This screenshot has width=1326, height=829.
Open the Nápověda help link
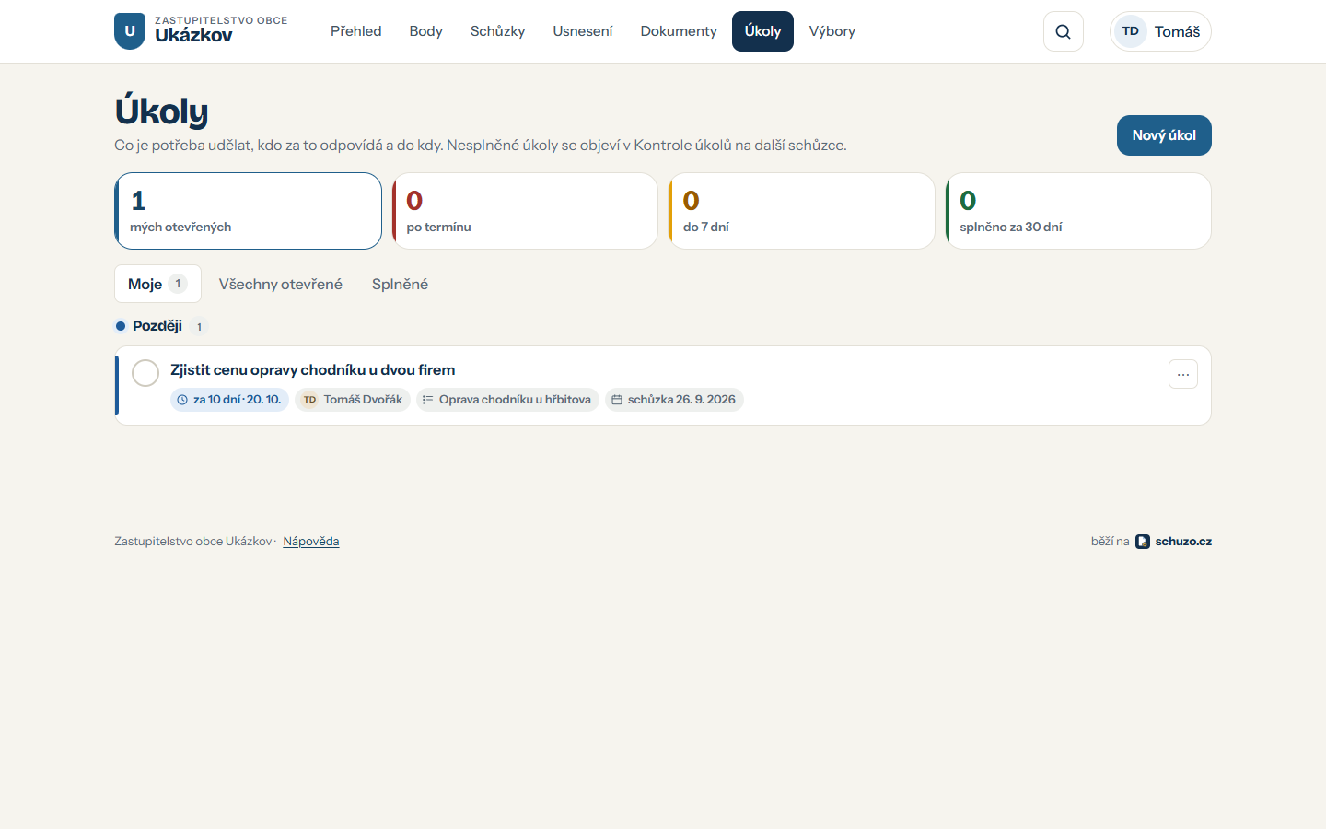[x=311, y=542]
